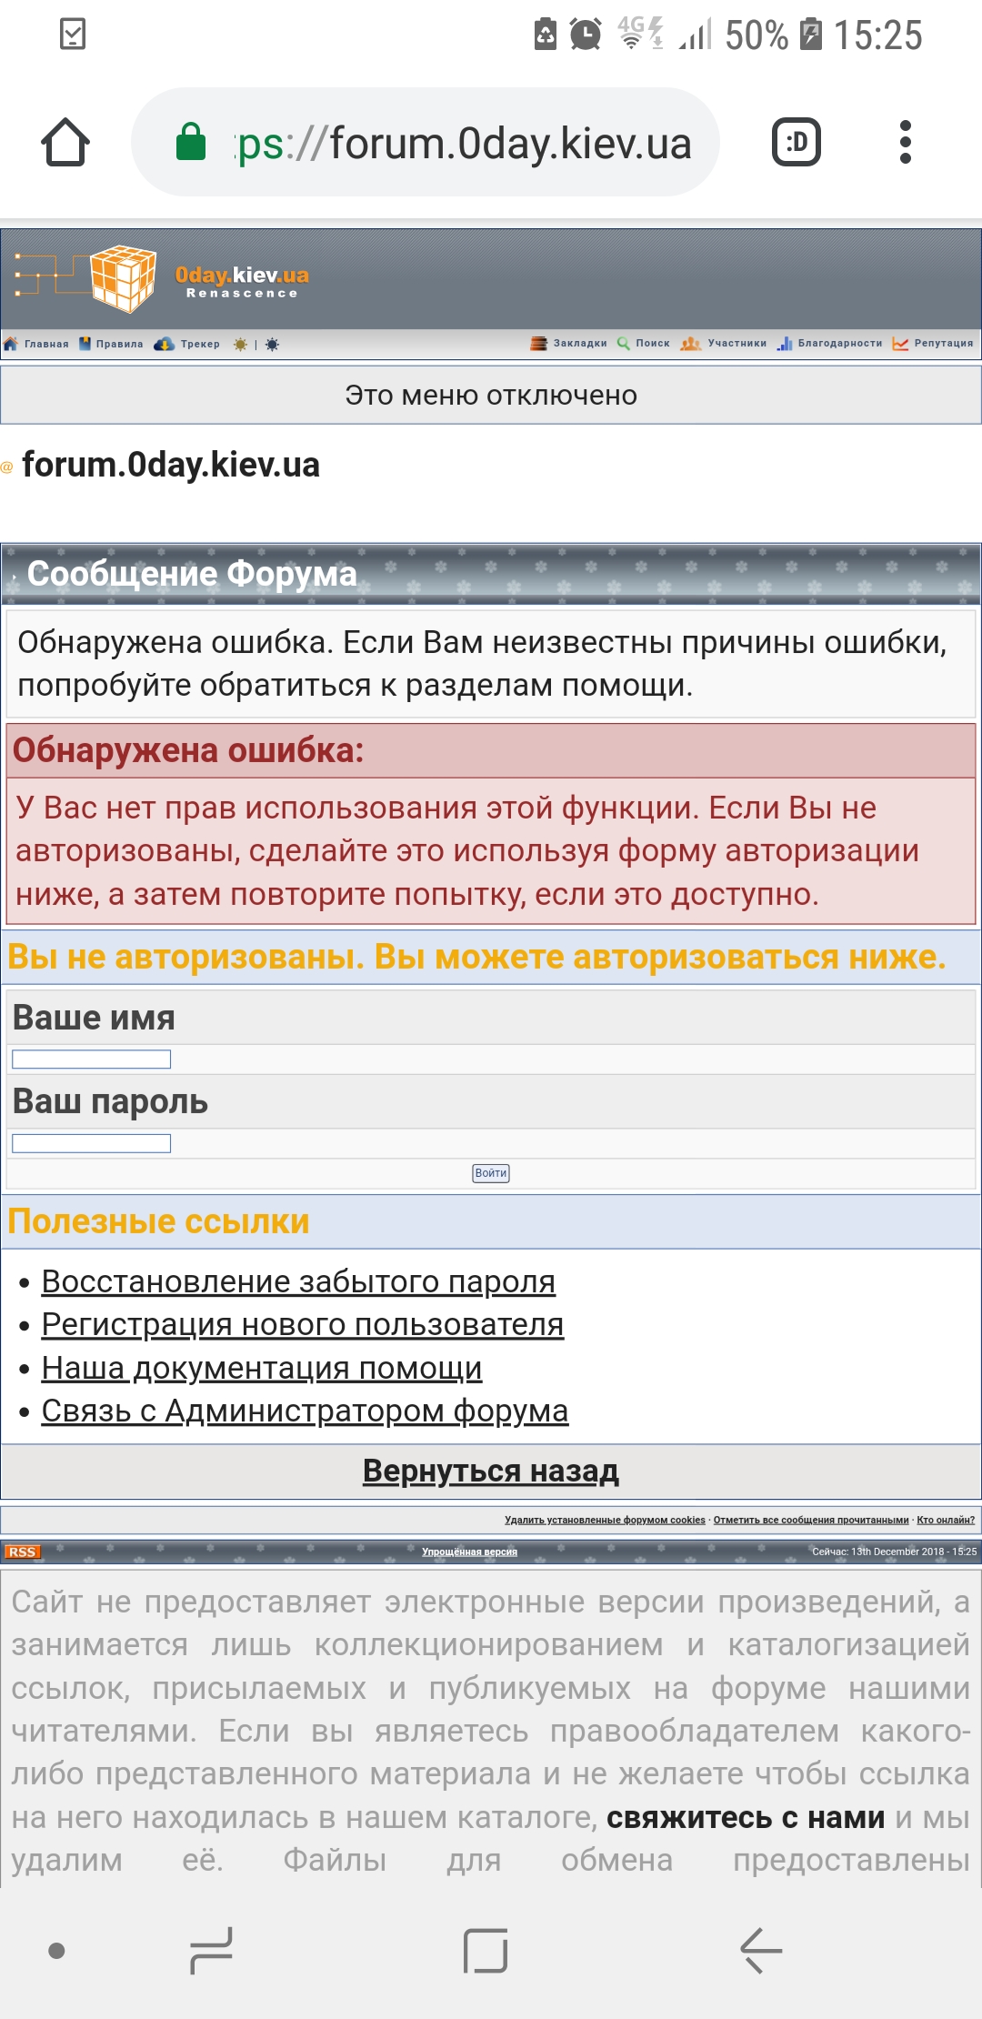This screenshot has width=982, height=2019.
Task: Tap the Поиск magnifier icon
Action: [624, 343]
